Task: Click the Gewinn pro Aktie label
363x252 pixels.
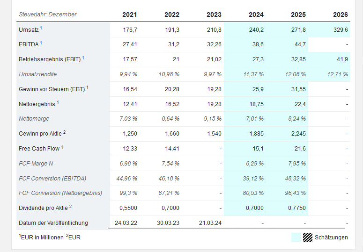Action: 40,133
